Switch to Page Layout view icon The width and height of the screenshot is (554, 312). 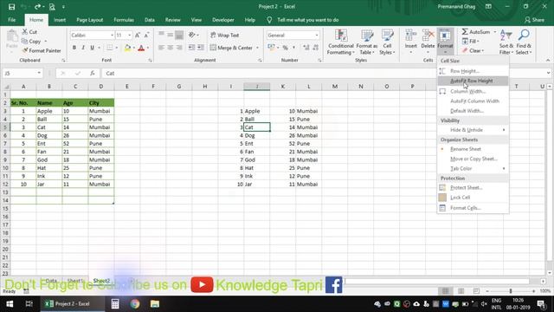click(461, 291)
